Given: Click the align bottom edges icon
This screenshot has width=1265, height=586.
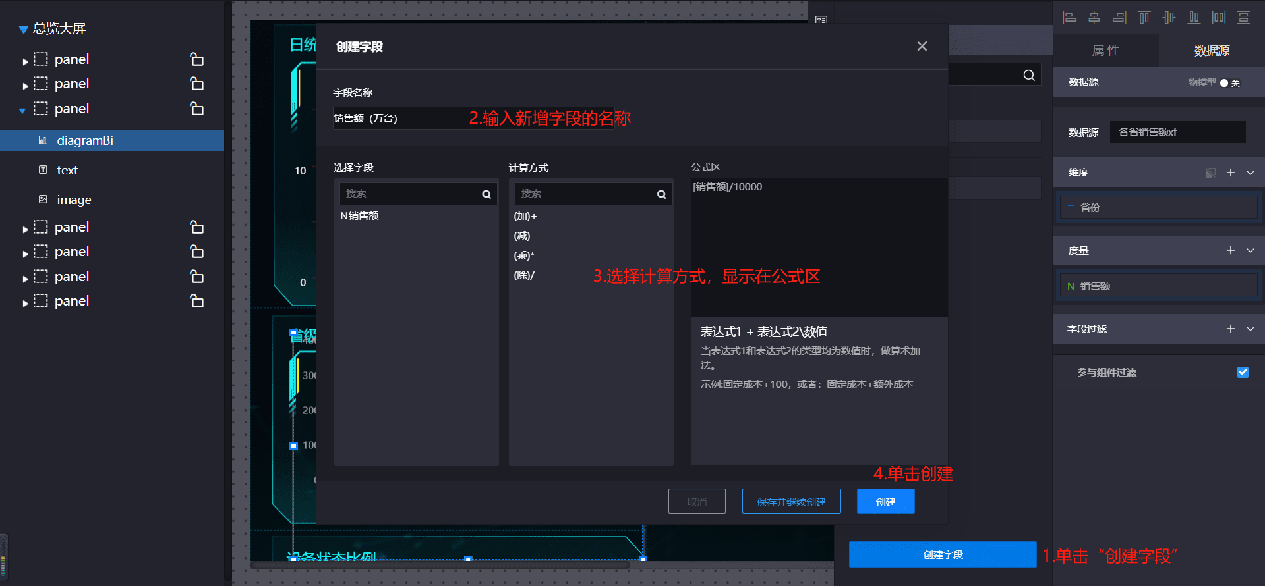Looking at the screenshot, I should [1194, 18].
